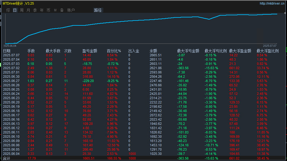Viewport: 287px width, 161px height.
Task: Click the 396.41 floating profit value
Action: [x=234, y=145]
